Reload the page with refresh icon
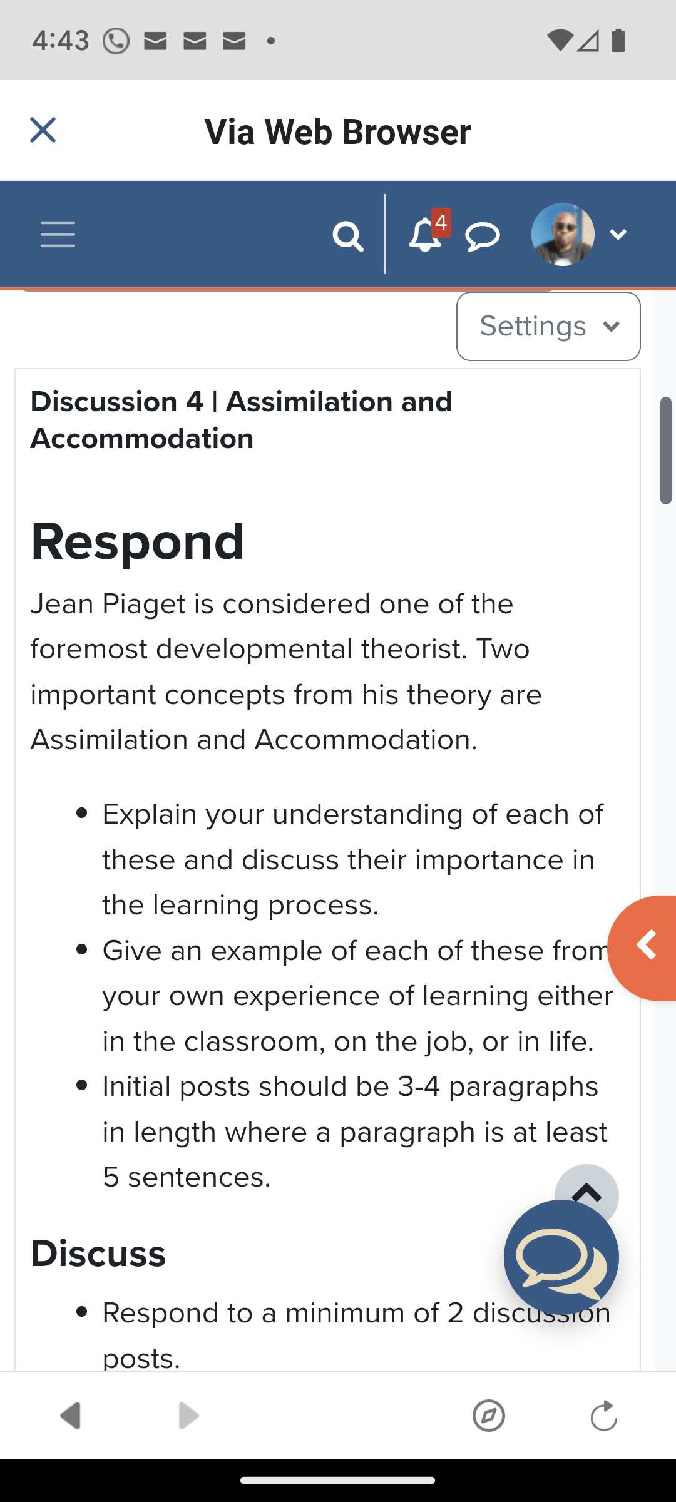Screen dimensions: 676x1502 point(604,1416)
